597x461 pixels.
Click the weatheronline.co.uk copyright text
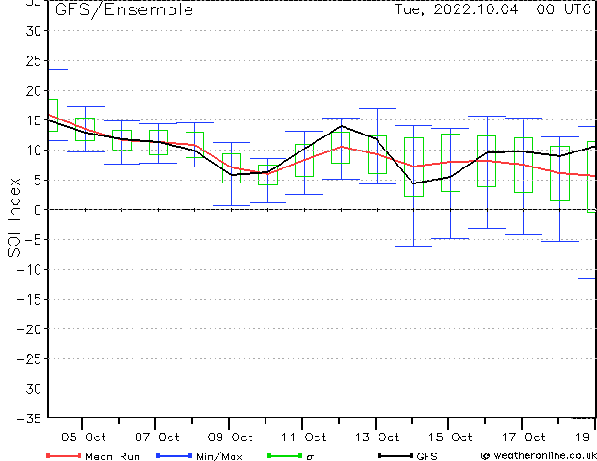(539, 455)
